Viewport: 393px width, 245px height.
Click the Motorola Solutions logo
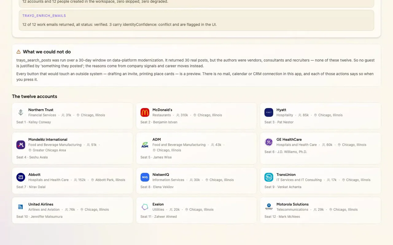pos(269,207)
